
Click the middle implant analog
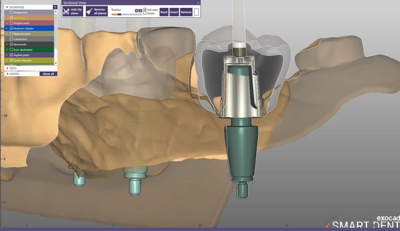click(135, 181)
